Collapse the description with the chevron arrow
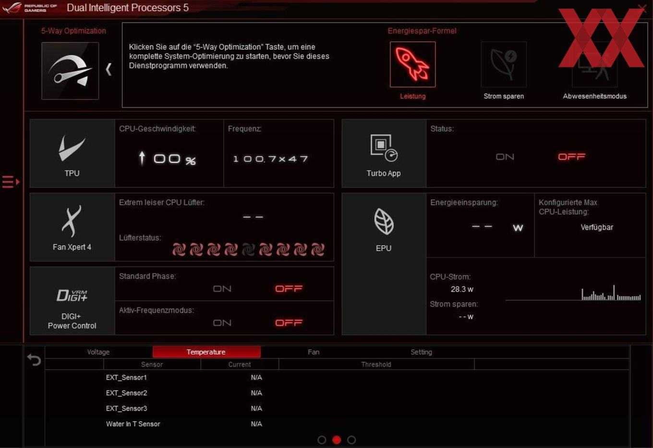This screenshot has width=653, height=448. pyautogui.click(x=109, y=70)
